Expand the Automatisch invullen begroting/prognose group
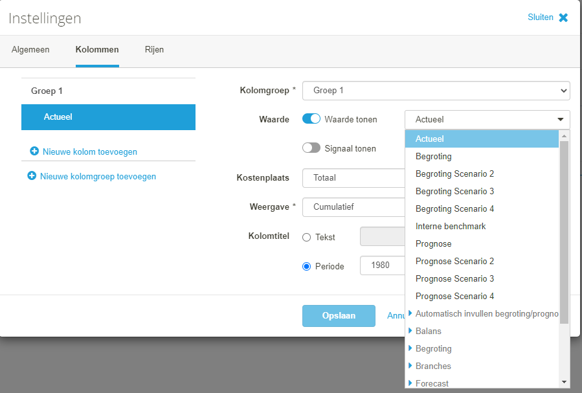Viewport: 582px width, 393px height. tap(410, 313)
